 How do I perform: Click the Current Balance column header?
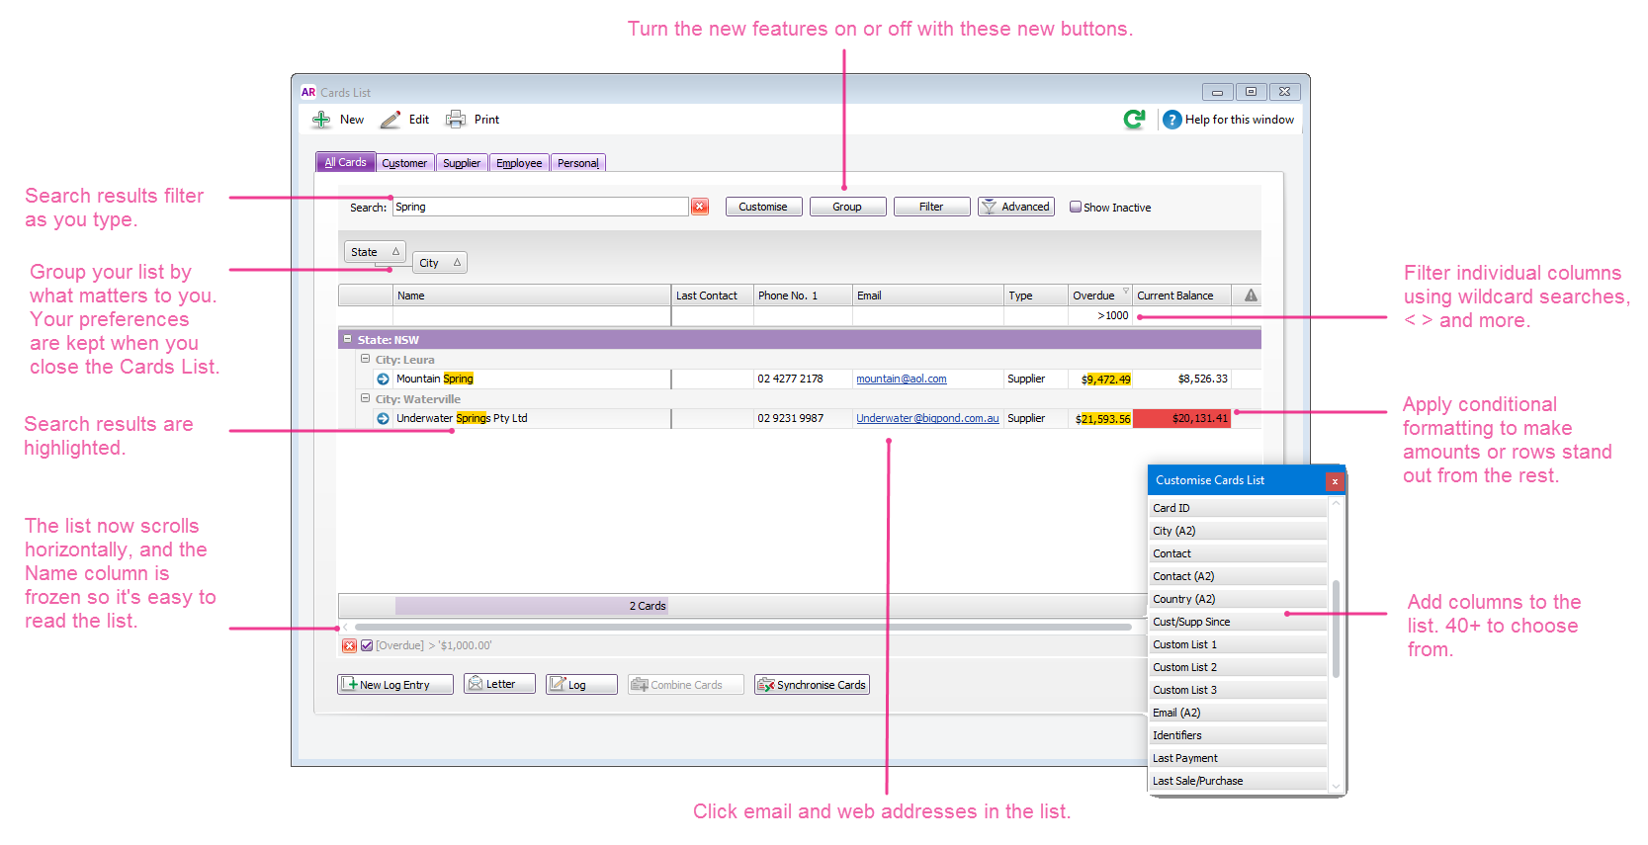point(1182,296)
